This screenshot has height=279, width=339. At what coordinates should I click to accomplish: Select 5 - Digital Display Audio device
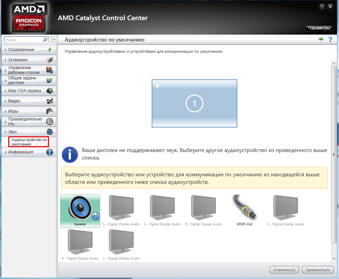121,211
